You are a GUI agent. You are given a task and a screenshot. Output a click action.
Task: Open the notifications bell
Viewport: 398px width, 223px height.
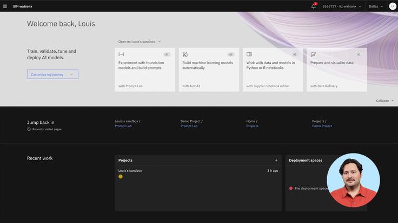pos(314,6)
